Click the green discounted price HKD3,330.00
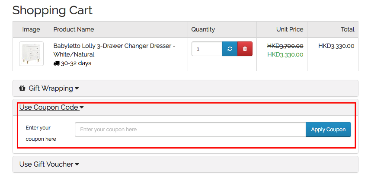 click(285, 54)
